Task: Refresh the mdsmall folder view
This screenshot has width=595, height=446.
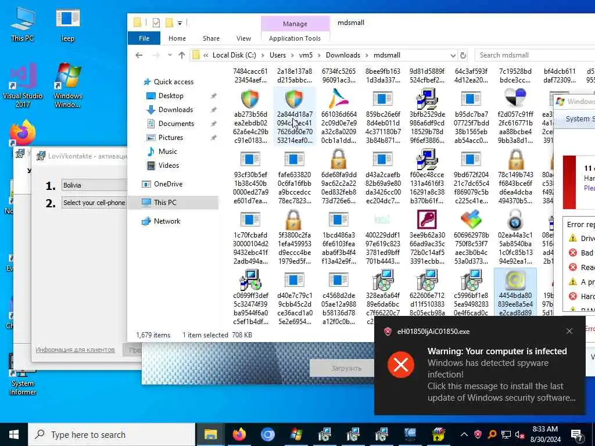Action: click(x=463, y=55)
